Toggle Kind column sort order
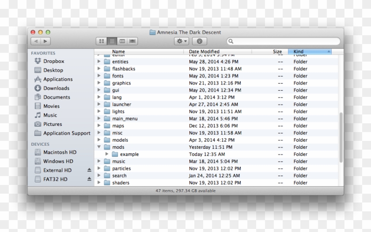The image size is (371, 232). 310,52
